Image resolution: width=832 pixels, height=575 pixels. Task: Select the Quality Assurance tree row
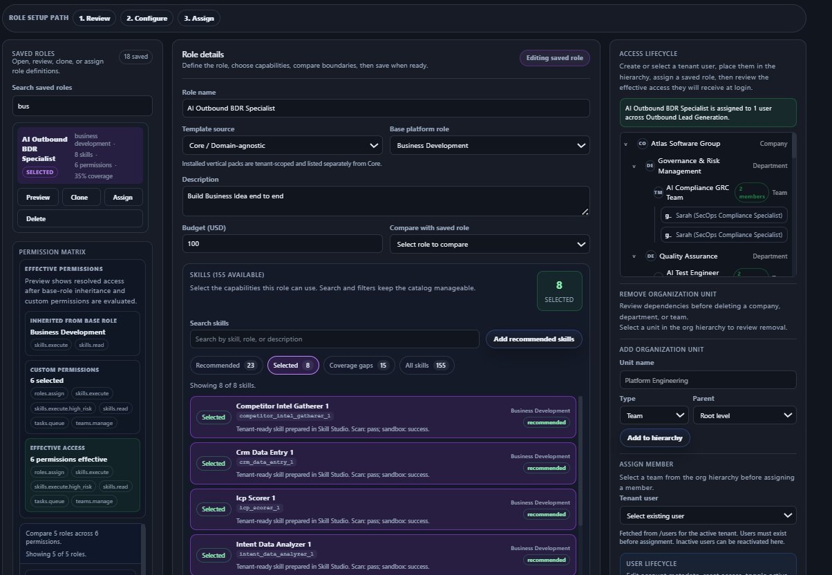point(710,256)
